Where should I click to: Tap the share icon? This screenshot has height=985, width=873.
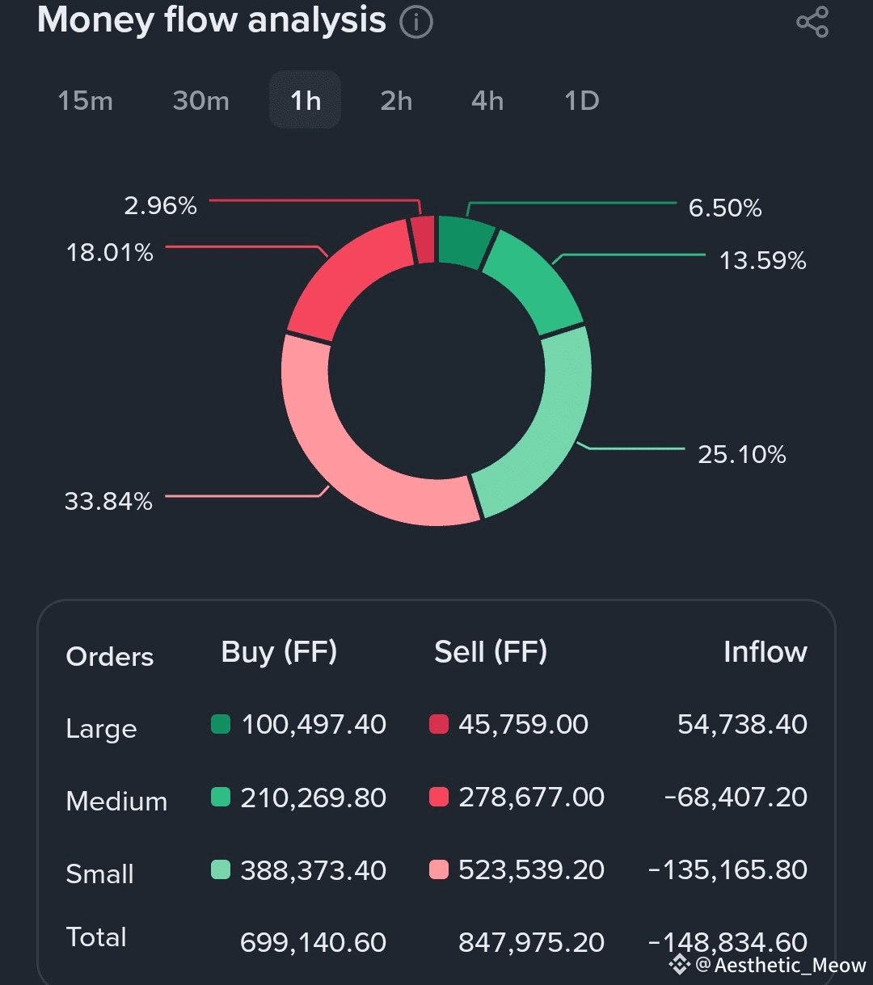(x=812, y=22)
